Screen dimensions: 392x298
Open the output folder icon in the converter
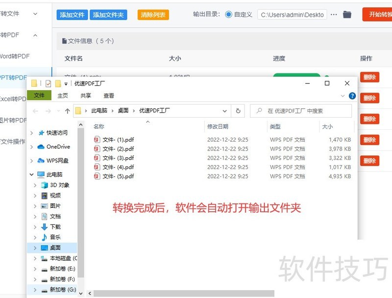347,15
